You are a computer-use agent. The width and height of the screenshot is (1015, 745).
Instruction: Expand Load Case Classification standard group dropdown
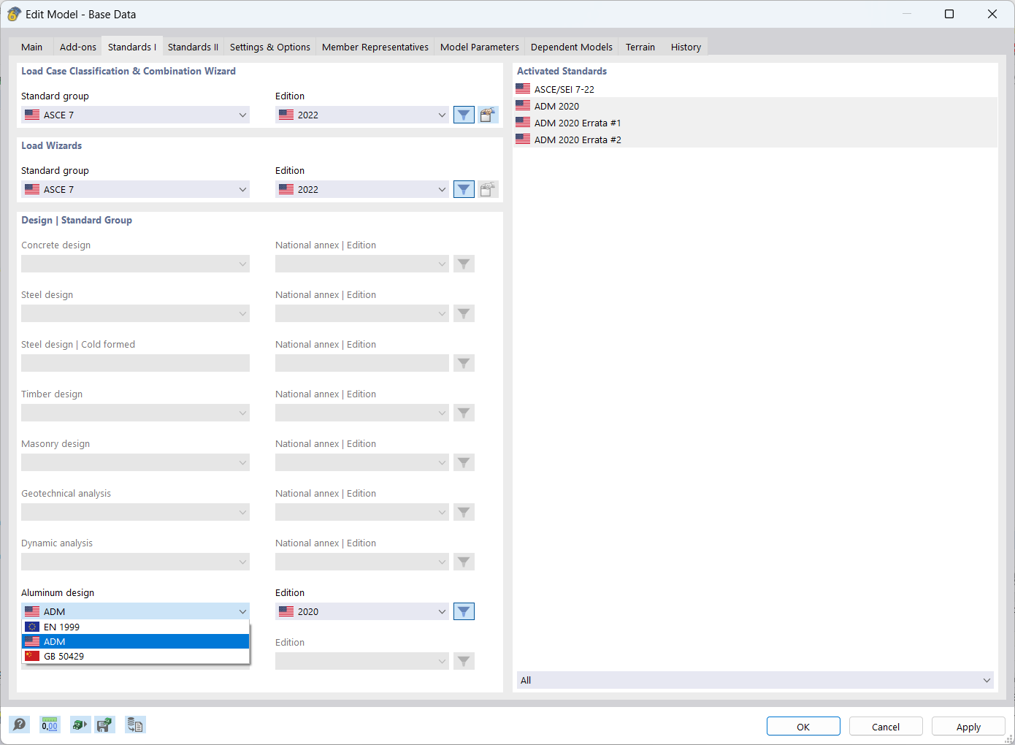pos(135,115)
